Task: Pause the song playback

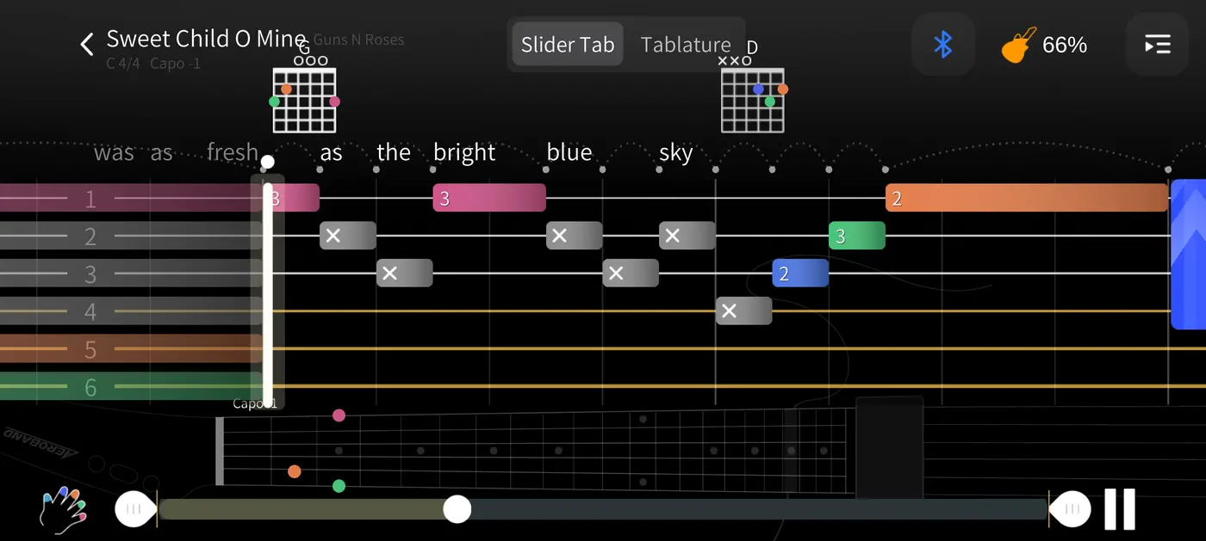Action: (x=1119, y=509)
